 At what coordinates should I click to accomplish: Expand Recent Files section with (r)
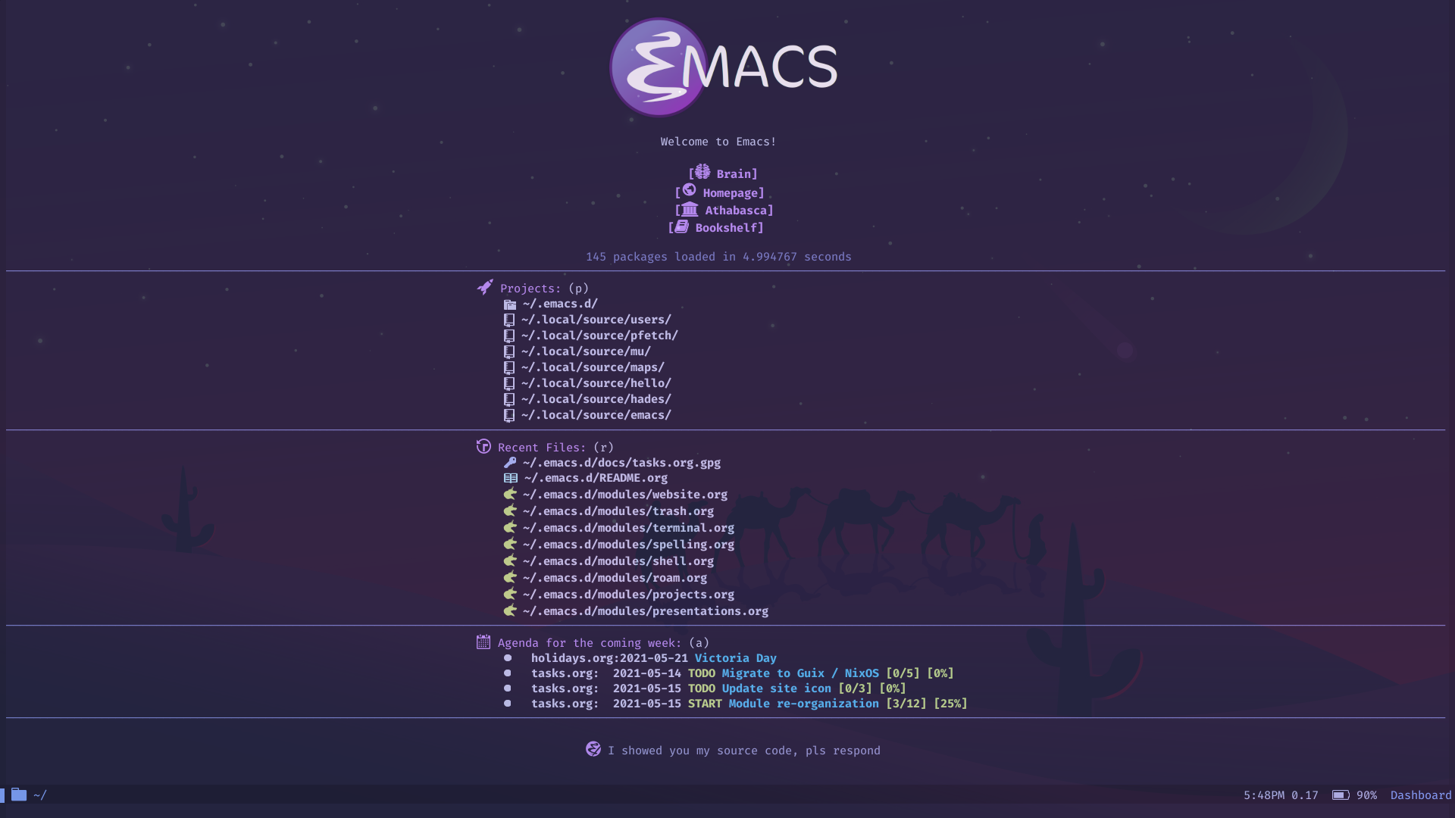543,448
